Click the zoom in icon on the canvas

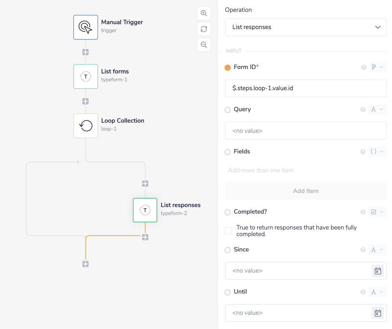point(203,13)
